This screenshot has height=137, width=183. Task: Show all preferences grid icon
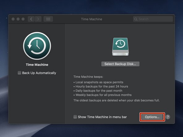click(48, 19)
